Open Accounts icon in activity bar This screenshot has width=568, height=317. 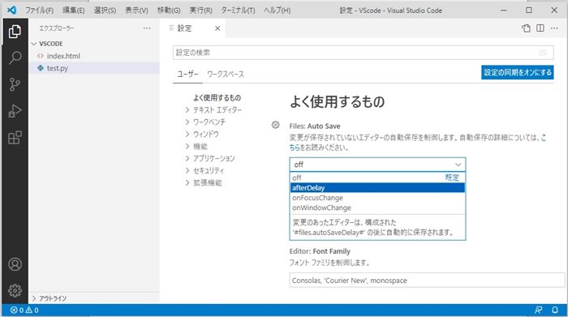(x=15, y=264)
